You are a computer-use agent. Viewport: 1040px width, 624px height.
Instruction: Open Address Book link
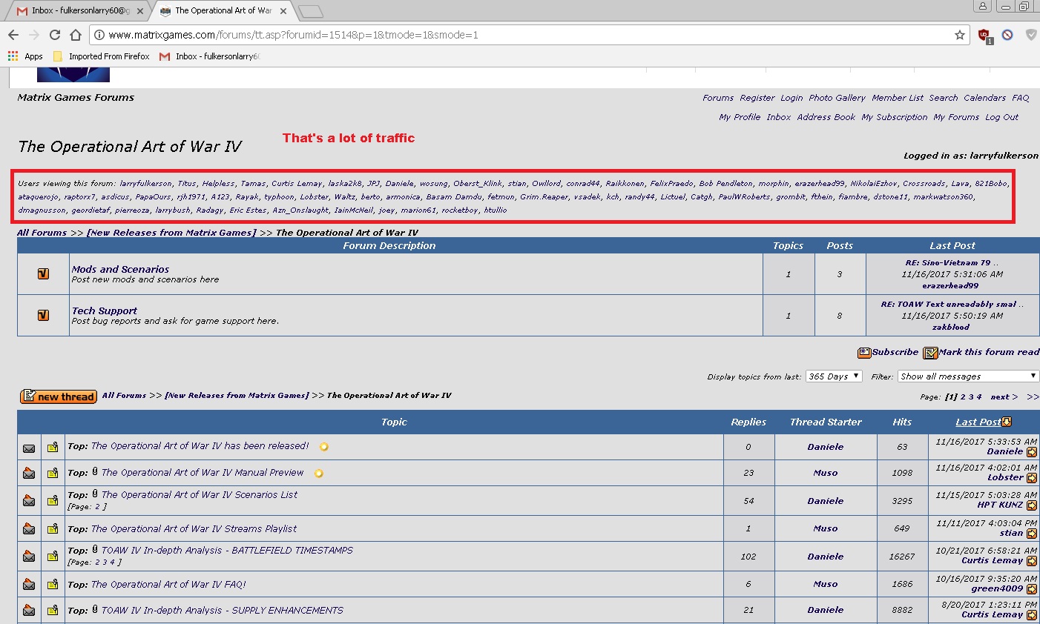coord(826,117)
